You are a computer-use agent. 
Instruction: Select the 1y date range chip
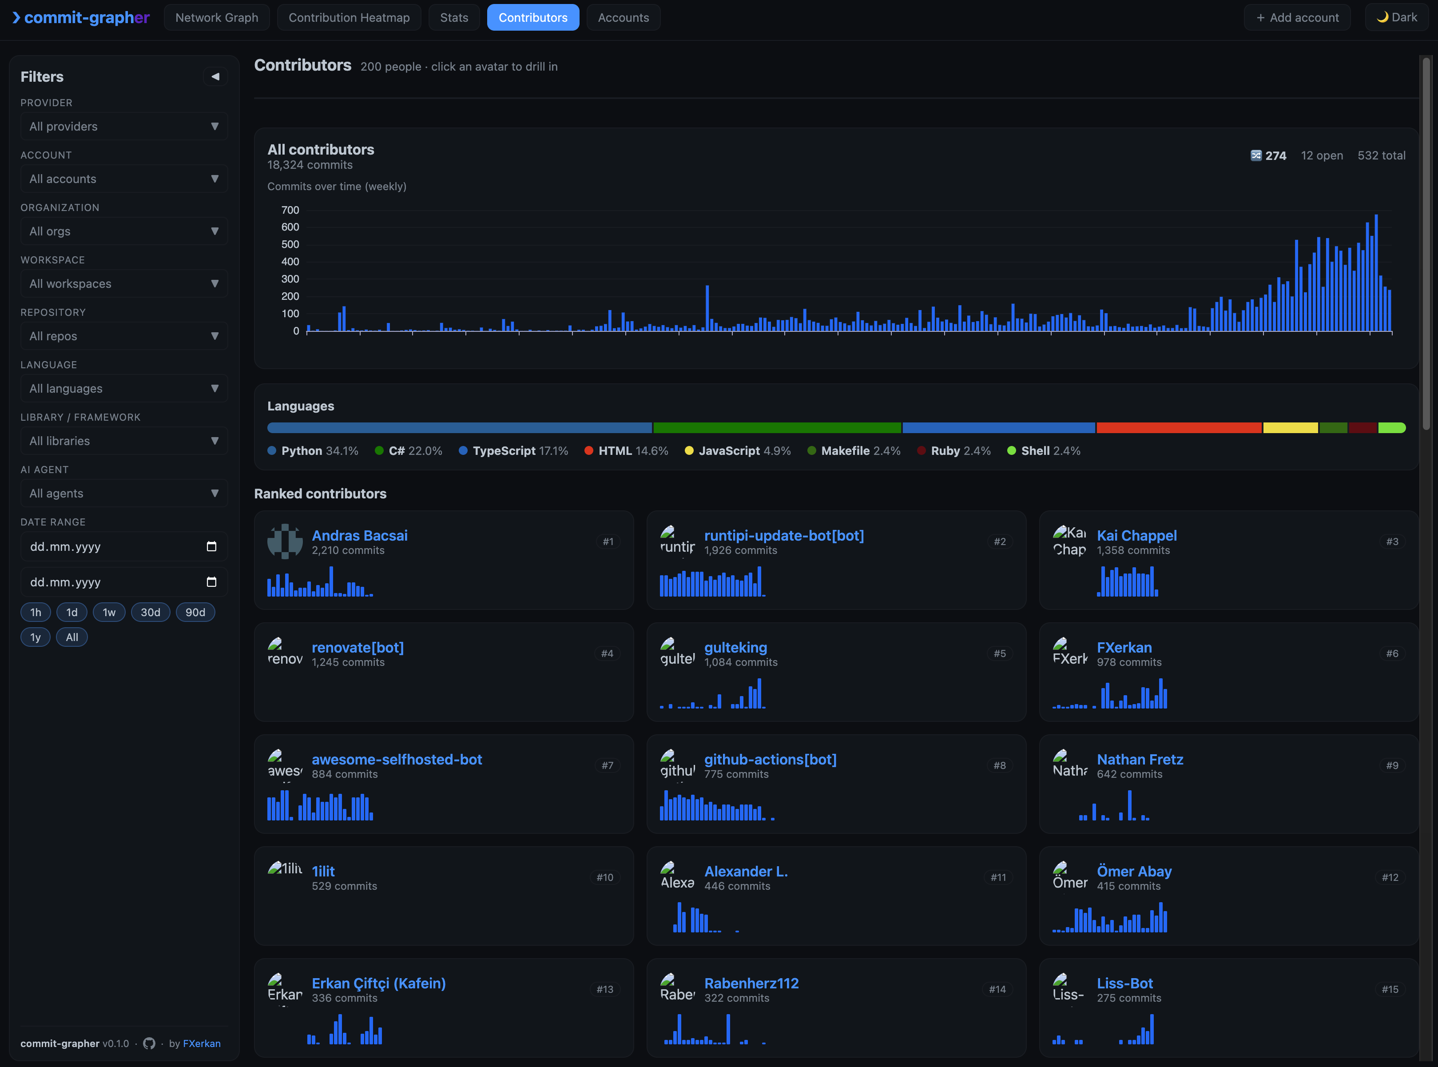[36, 637]
